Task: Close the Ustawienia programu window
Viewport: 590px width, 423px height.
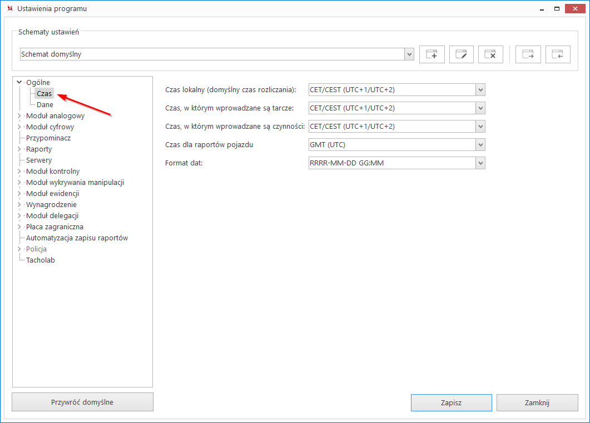Action: 575,9
